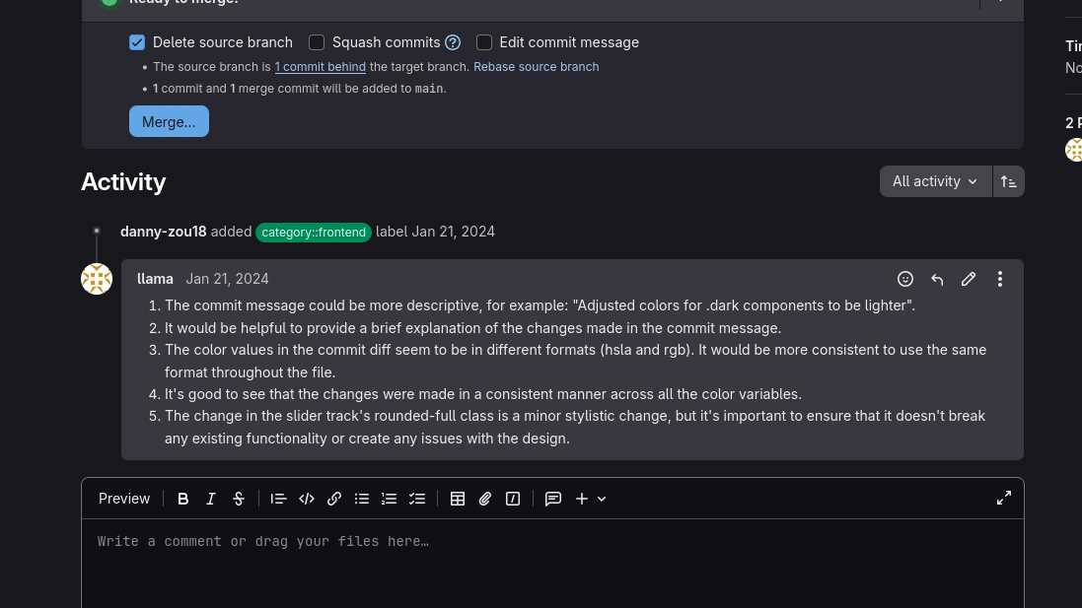Image resolution: width=1082 pixels, height=608 pixels.
Task: Open the merge options chevron
Action: pos(999,2)
